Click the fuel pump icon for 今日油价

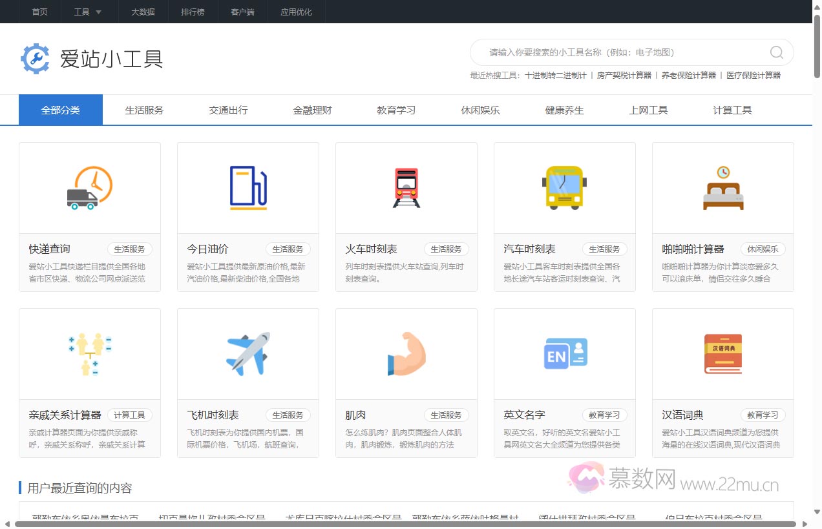tap(248, 187)
